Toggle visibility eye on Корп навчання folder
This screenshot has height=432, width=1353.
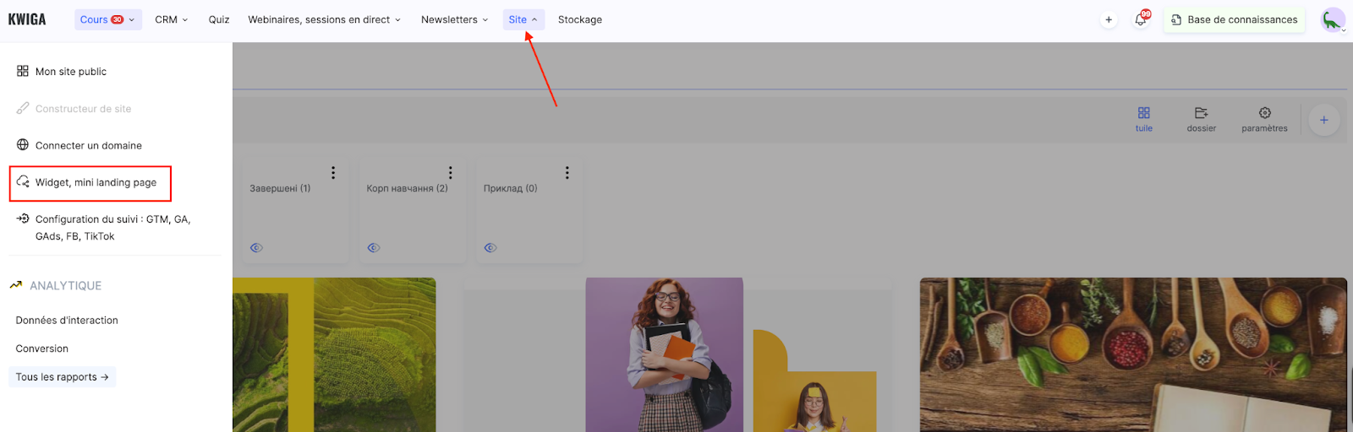tap(374, 248)
